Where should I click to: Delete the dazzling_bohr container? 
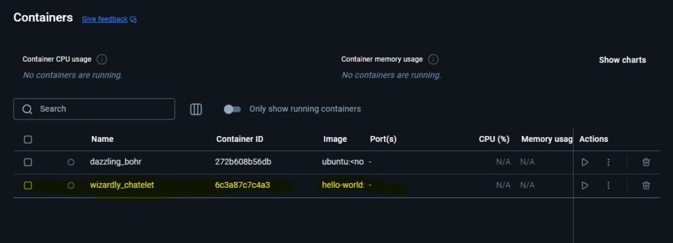(646, 162)
